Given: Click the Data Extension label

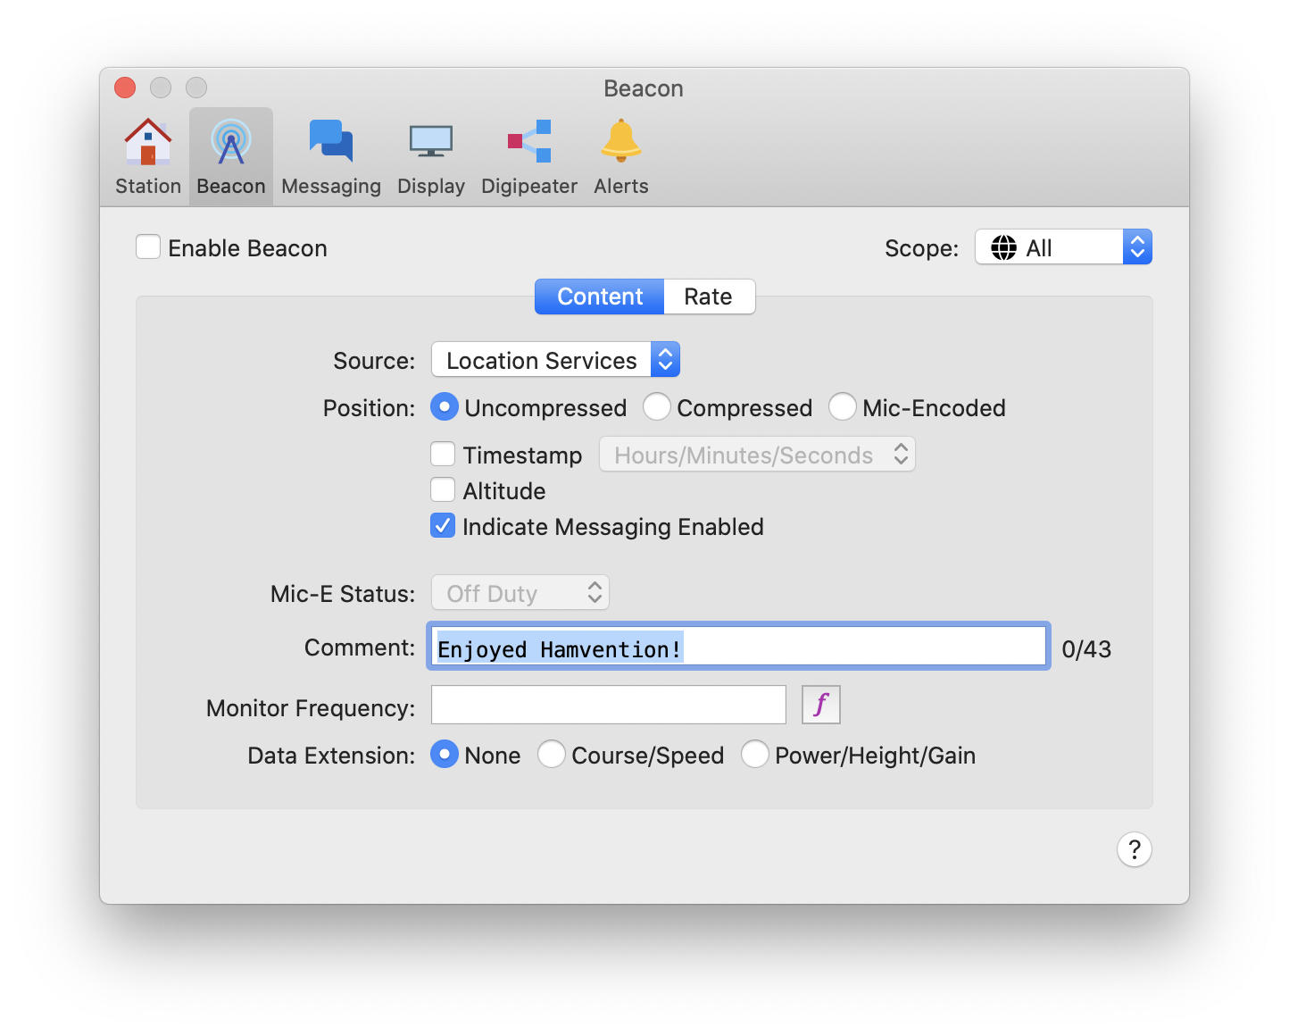Looking at the screenshot, I should pyautogui.click(x=331, y=756).
